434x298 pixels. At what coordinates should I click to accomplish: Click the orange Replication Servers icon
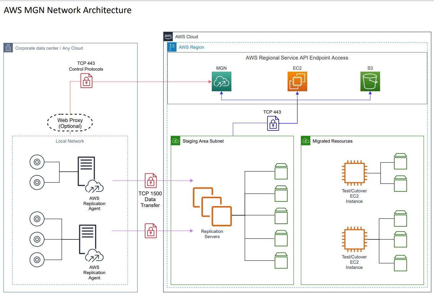pyautogui.click(x=212, y=207)
